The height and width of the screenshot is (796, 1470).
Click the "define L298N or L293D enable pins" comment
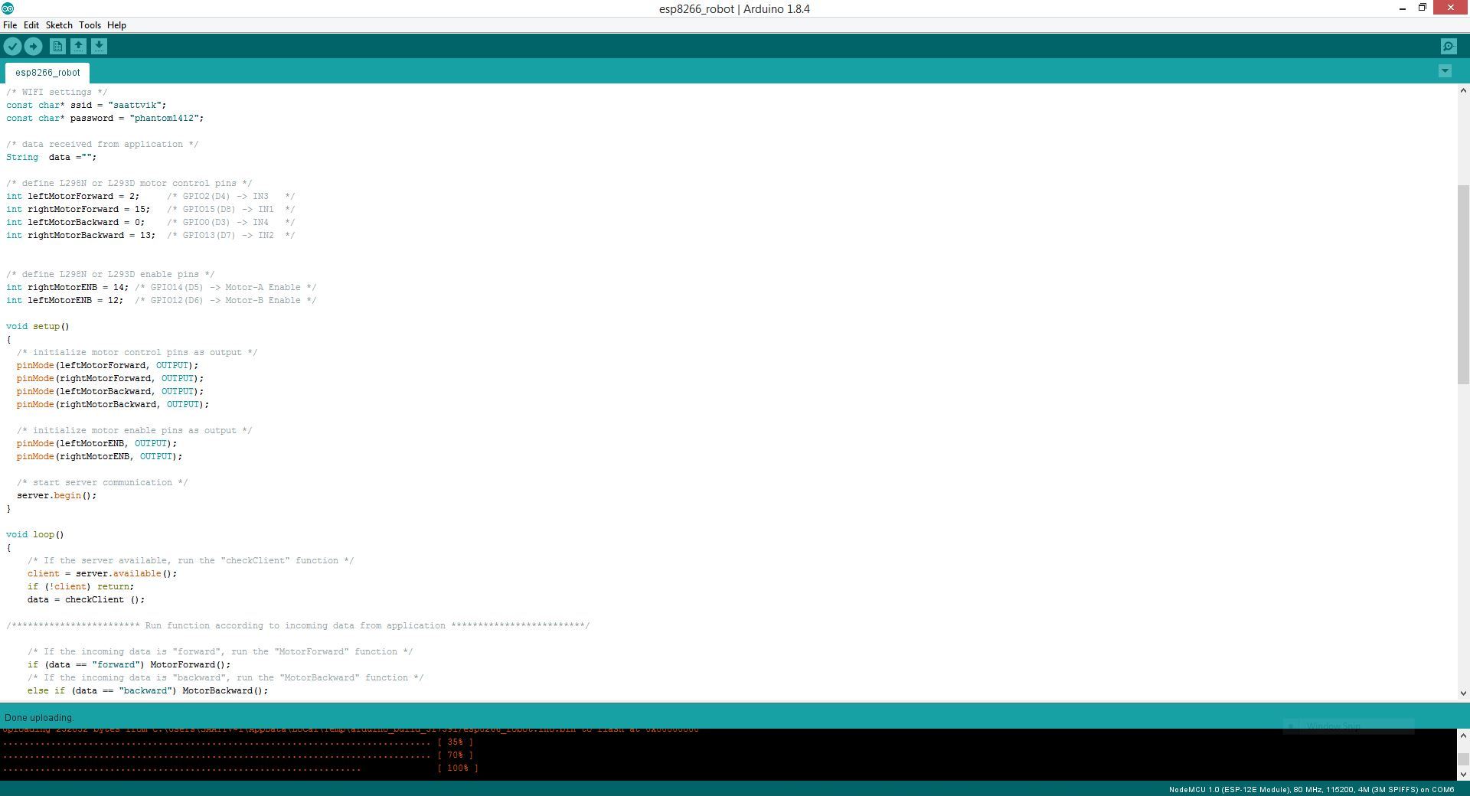click(x=110, y=274)
